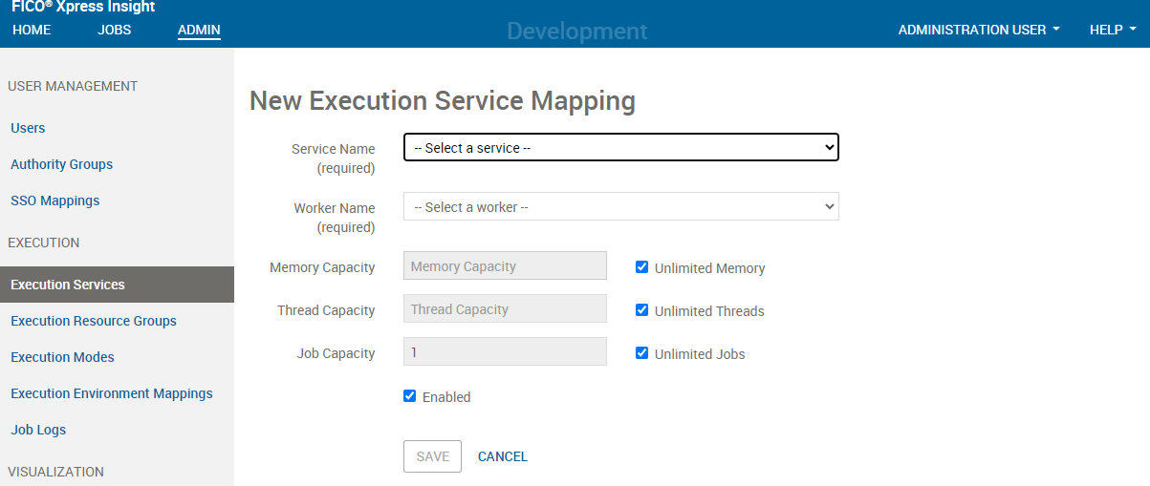
Task: Uncheck the Unlimited Memory checkbox
Action: coord(642,267)
